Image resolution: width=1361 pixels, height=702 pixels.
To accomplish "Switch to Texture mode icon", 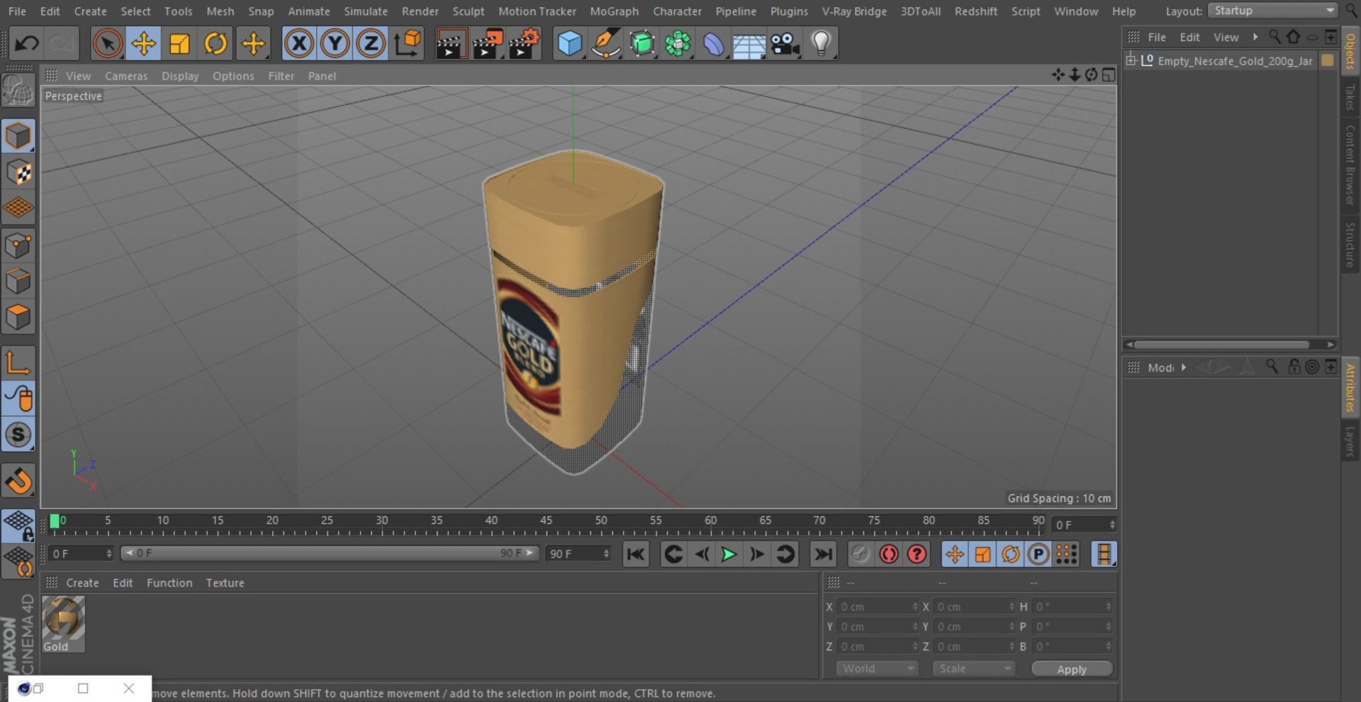I will click(18, 172).
